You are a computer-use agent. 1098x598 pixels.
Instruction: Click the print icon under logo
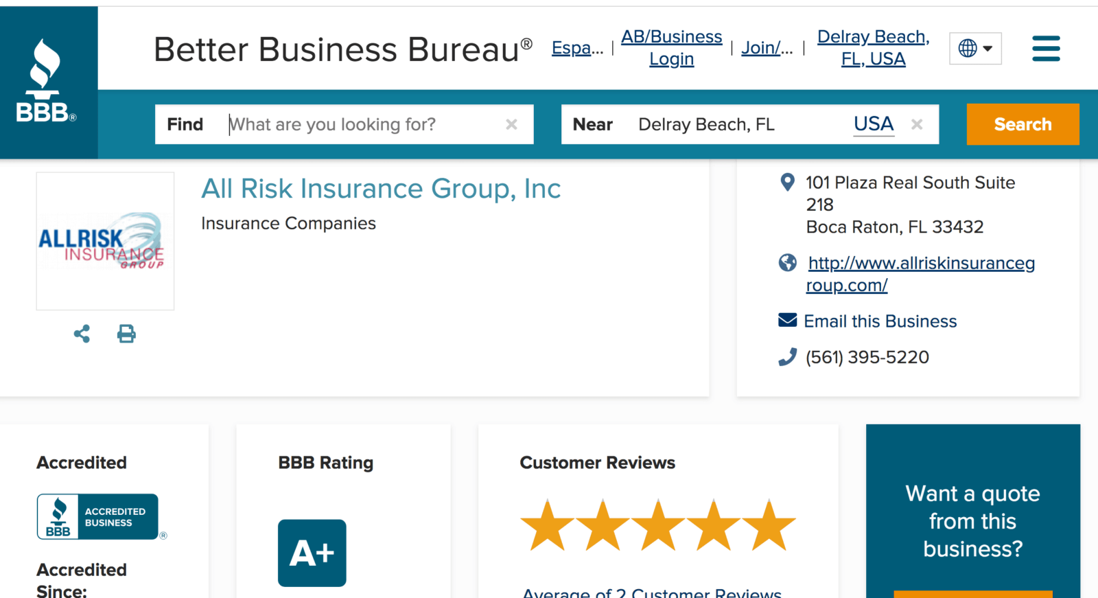[x=126, y=334]
